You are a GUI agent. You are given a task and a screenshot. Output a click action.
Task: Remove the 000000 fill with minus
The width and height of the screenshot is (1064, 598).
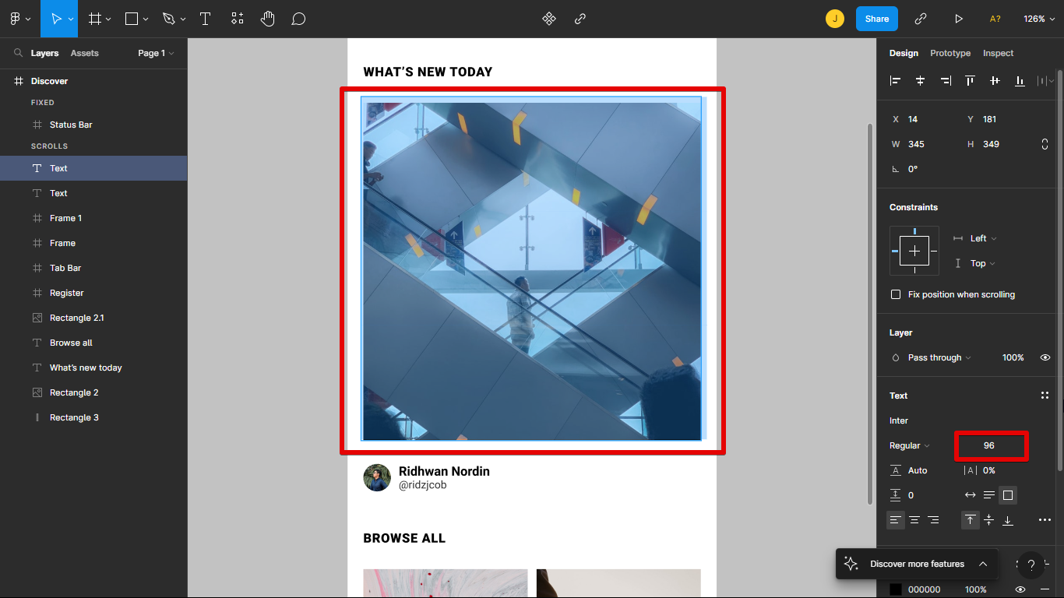tap(1045, 589)
